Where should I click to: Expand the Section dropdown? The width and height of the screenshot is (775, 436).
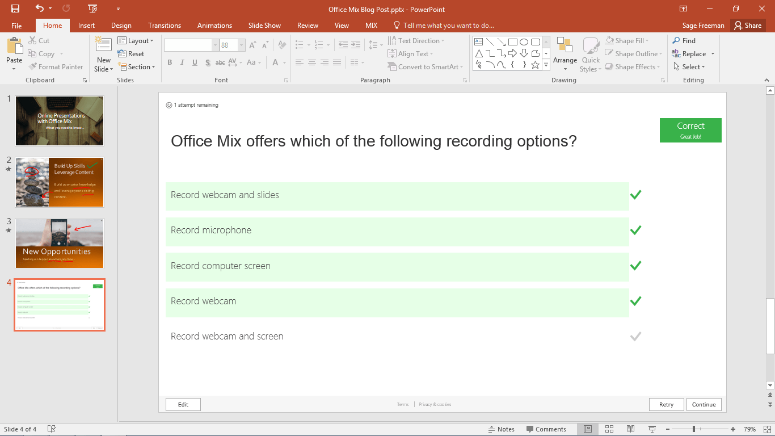pos(137,66)
